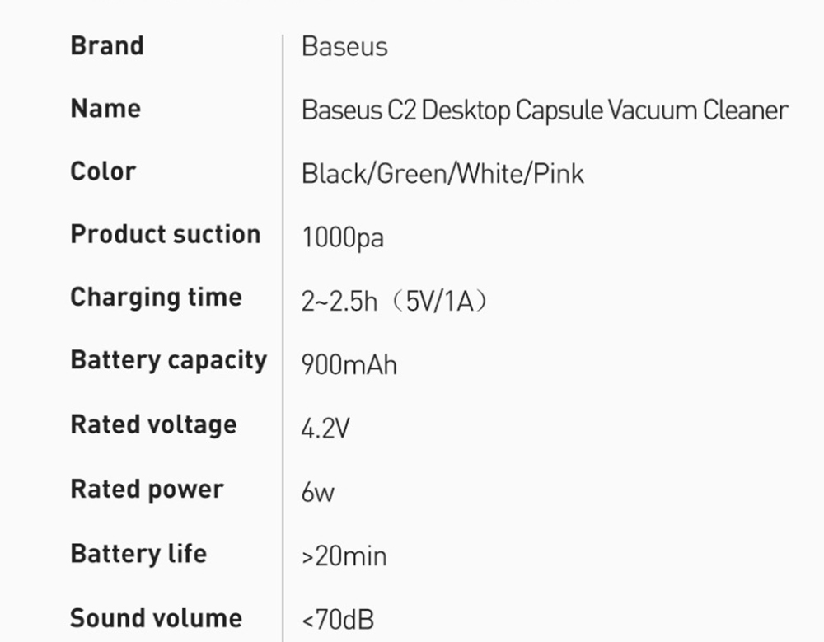Click the Baseus brand value
The height and width of the screenshot is (642, 824).
tap(344, 46)
